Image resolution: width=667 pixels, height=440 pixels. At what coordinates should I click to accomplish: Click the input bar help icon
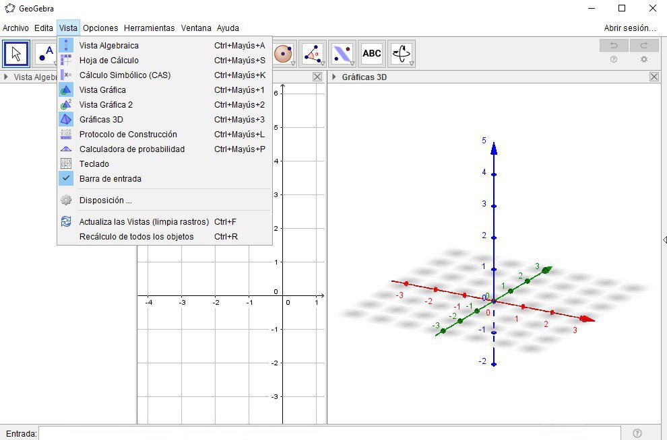[637, 433]
